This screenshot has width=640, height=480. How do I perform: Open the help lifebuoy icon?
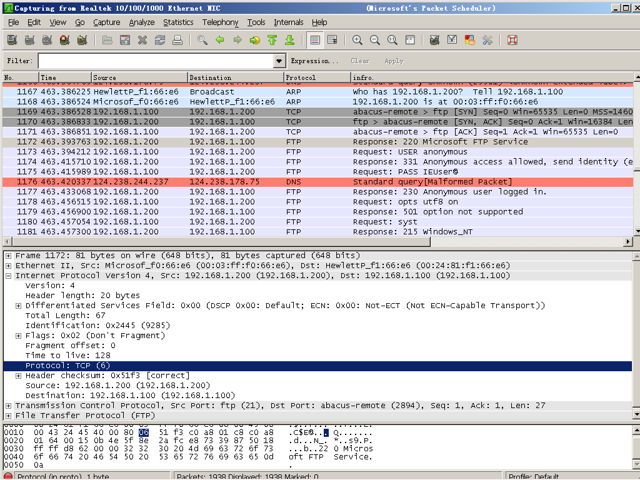point(512,40)
